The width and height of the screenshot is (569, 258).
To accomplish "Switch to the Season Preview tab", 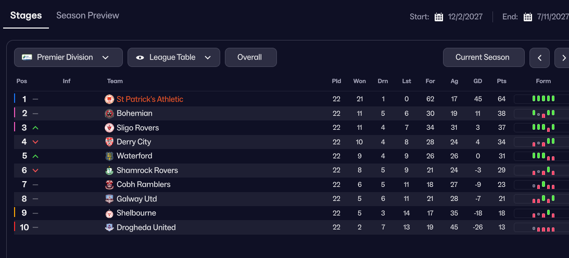I will pyautogui.click(x=88, y=16).
